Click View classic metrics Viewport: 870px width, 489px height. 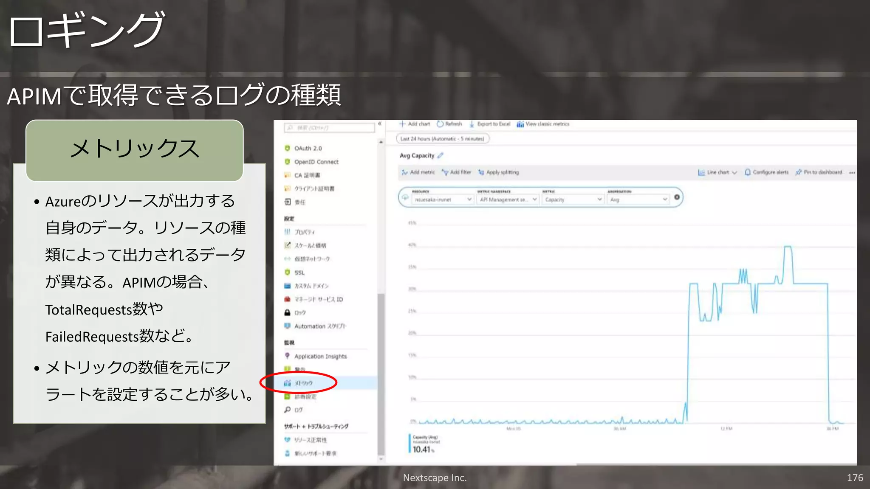point(543,124)
